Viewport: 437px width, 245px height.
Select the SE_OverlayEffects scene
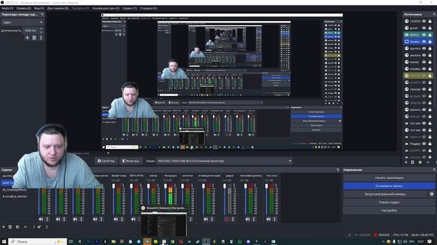coord(15,190)
